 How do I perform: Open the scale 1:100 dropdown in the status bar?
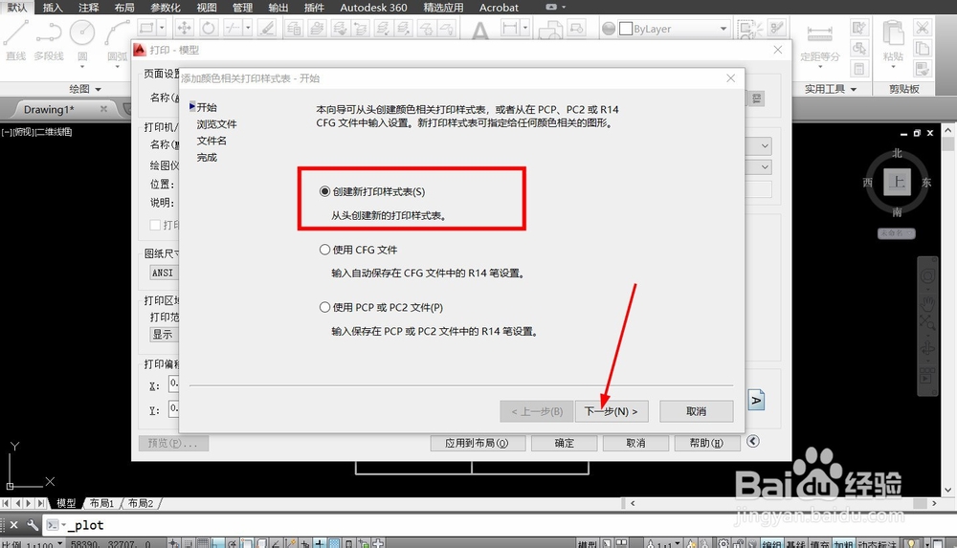tap(59, 543)
